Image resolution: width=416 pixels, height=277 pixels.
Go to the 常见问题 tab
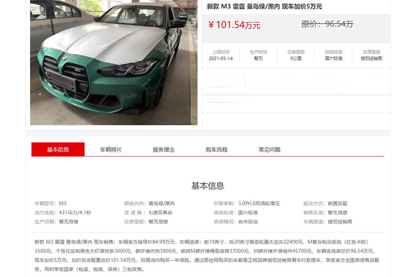(269, 150)
